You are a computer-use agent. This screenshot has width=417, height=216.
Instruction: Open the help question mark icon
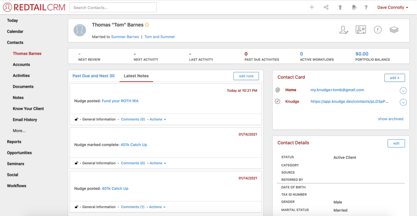[366, 7]
